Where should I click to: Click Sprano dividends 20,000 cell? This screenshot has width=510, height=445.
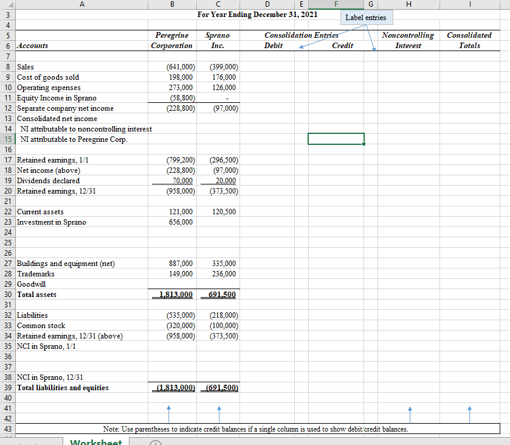(226, 181)
